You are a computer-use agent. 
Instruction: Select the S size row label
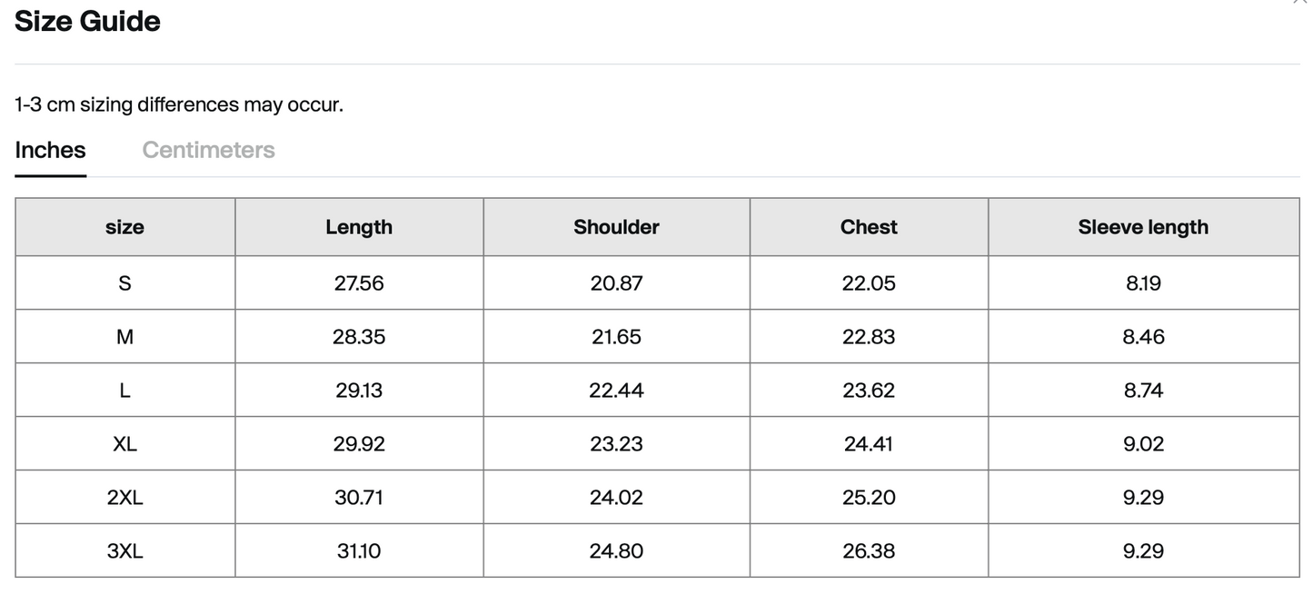click(x=124, y=283)
